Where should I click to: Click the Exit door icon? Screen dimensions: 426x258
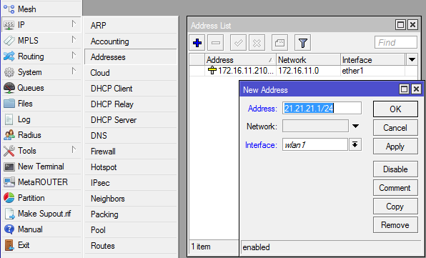pos(9,245)
